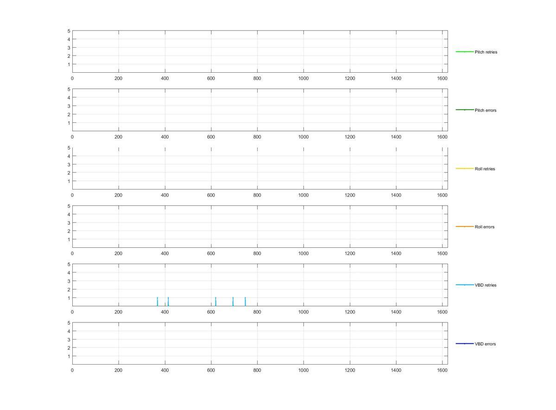The image size is (556, 410).
Task: Click the yellow Roll retries legend line
Action: pyautogui.click(x=465, y=168)
